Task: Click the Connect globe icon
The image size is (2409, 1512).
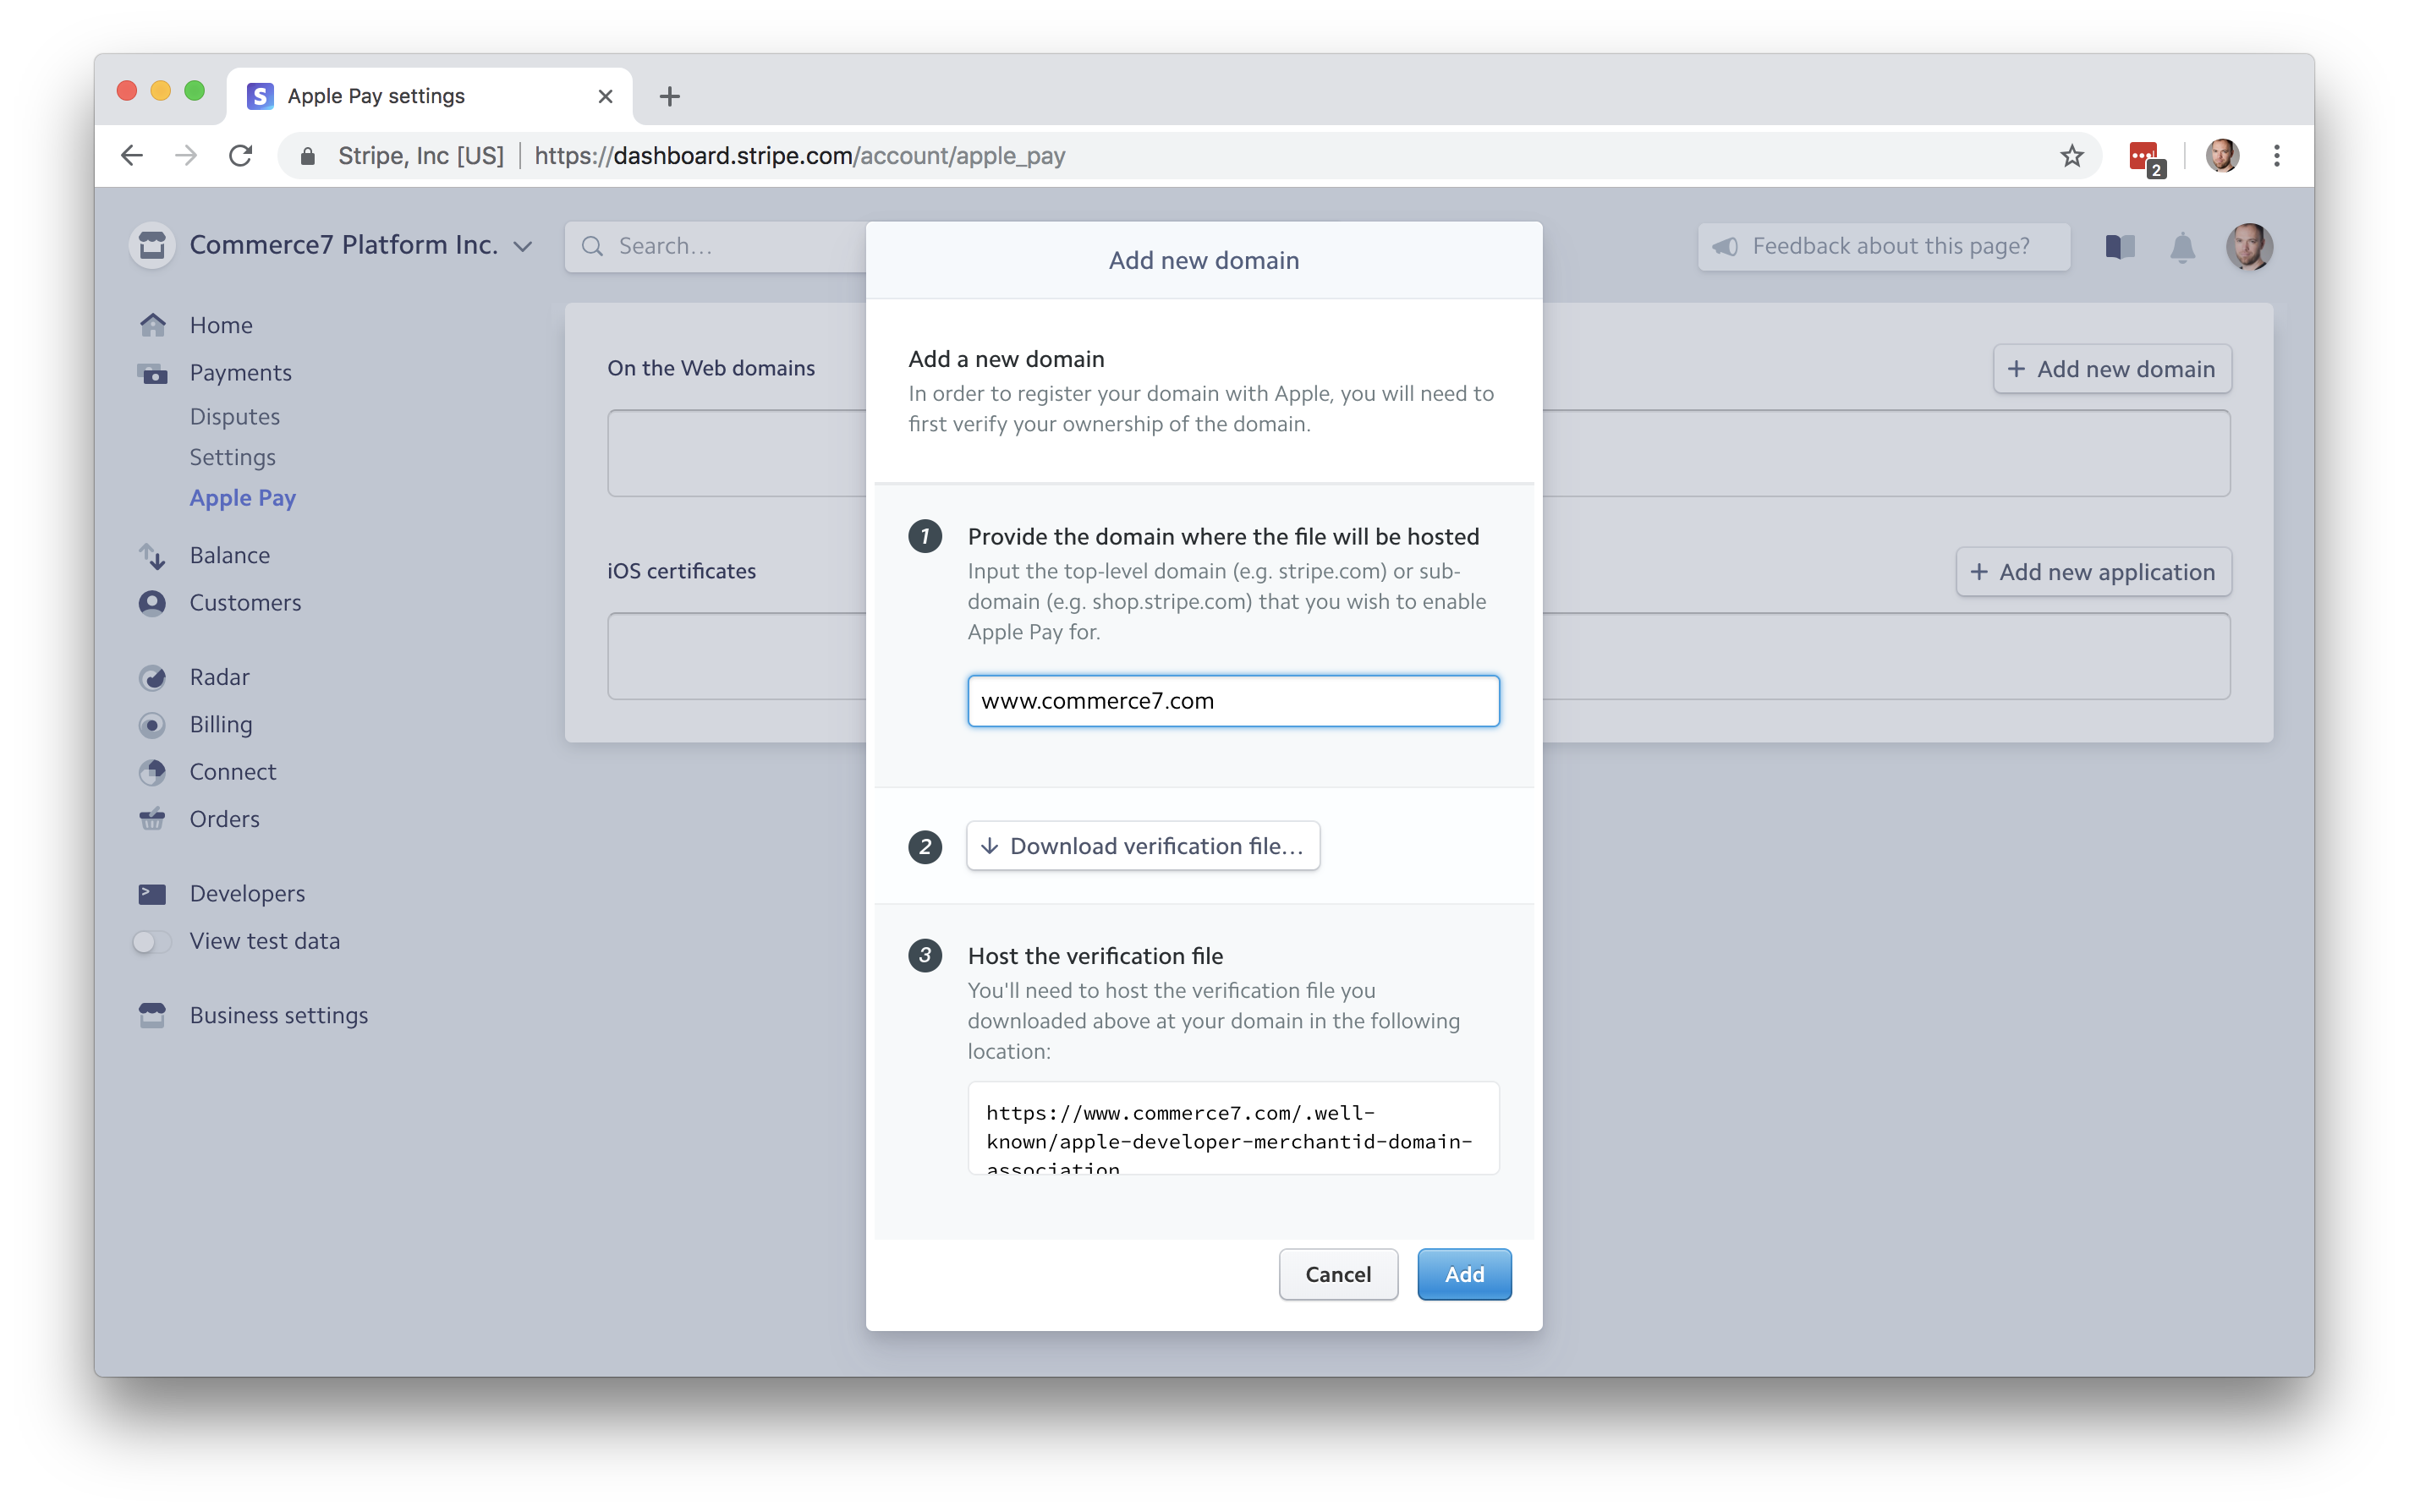Action: click(152, 772)
